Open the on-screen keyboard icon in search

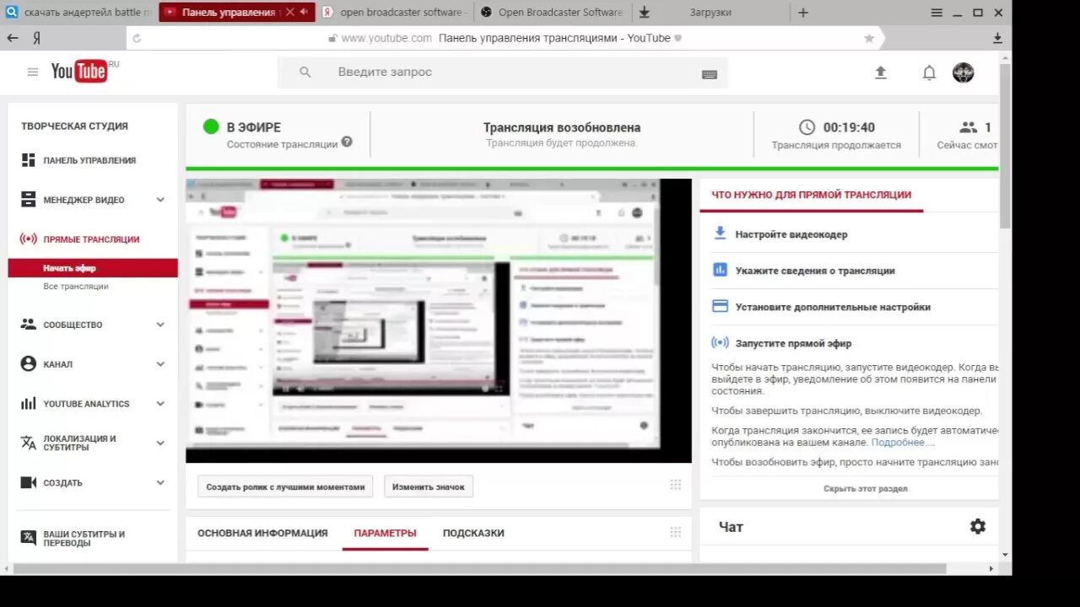710,74
